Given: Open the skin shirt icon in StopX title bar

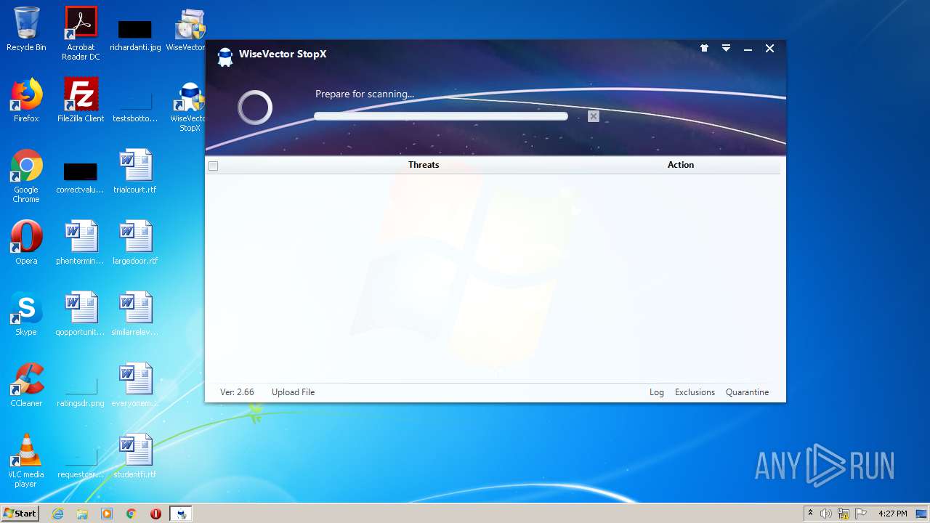Looking at the screenshot, I should click(x=704, y=48).
